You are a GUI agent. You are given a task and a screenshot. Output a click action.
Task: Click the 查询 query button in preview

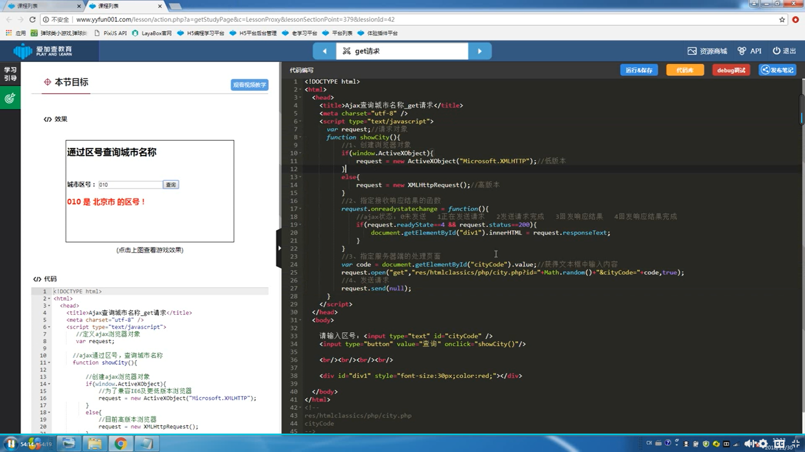[x=171, y=185]
